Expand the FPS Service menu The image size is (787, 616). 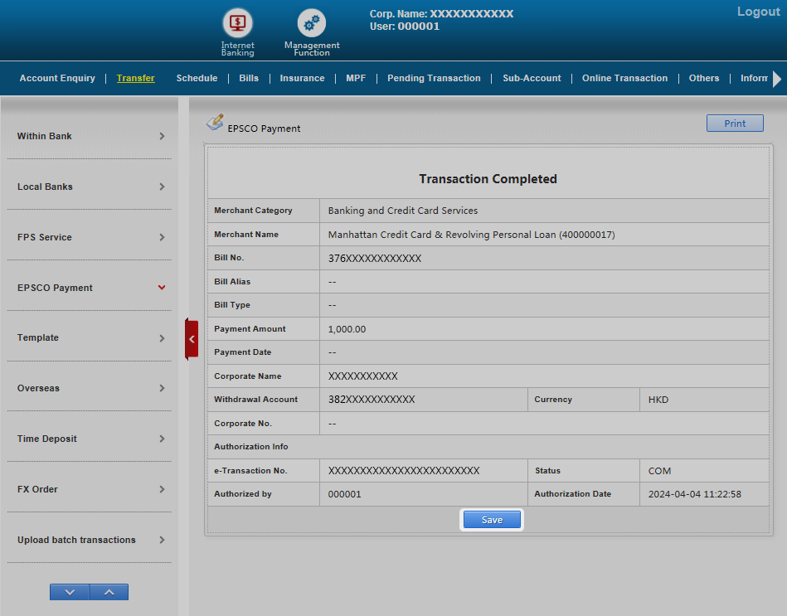click(x=90, y=237)
